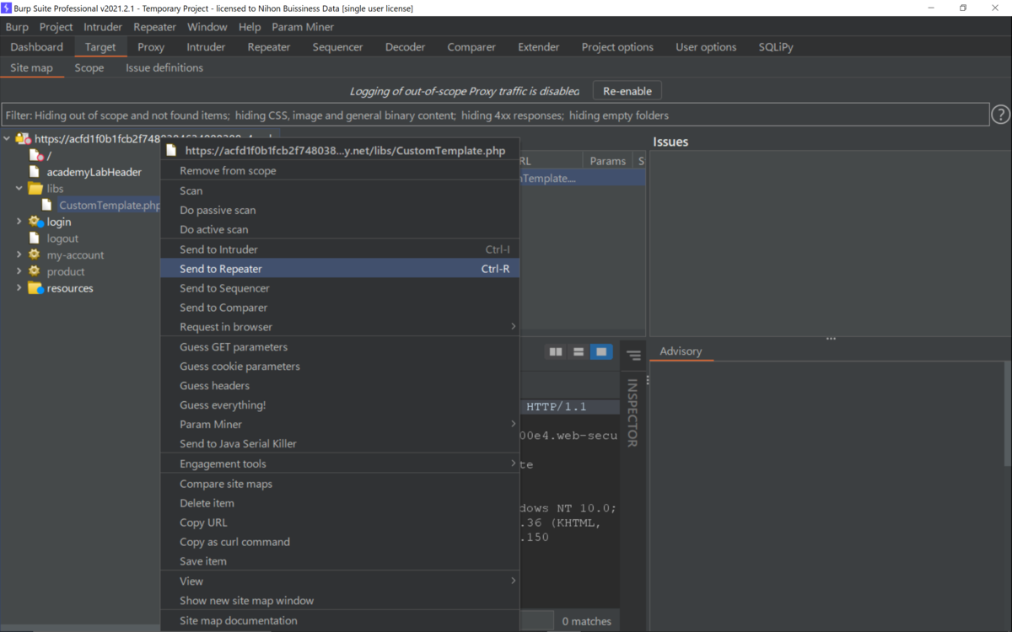Choose Send to Repeater from context menu
Viewport: 1012px width, 632px height.
340,269
